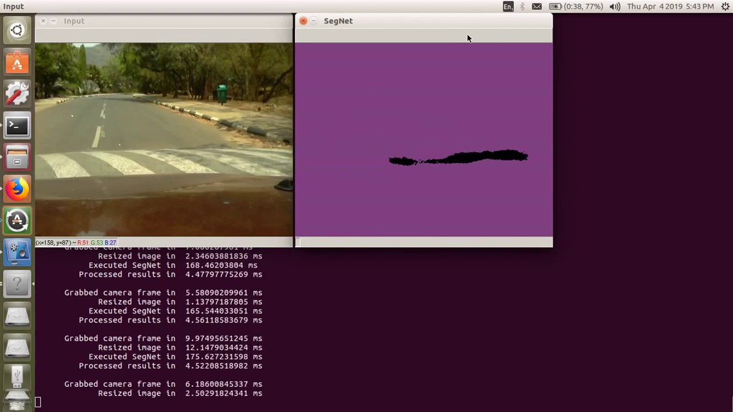The height and width of the screenshot is (412, 733).
Task: Open System Settings wrench-and-gear icon
Action: click(17, 93)
